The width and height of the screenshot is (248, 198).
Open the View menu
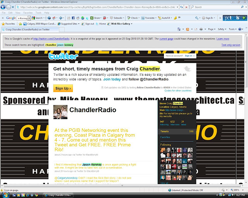click(x=18, y=13)
